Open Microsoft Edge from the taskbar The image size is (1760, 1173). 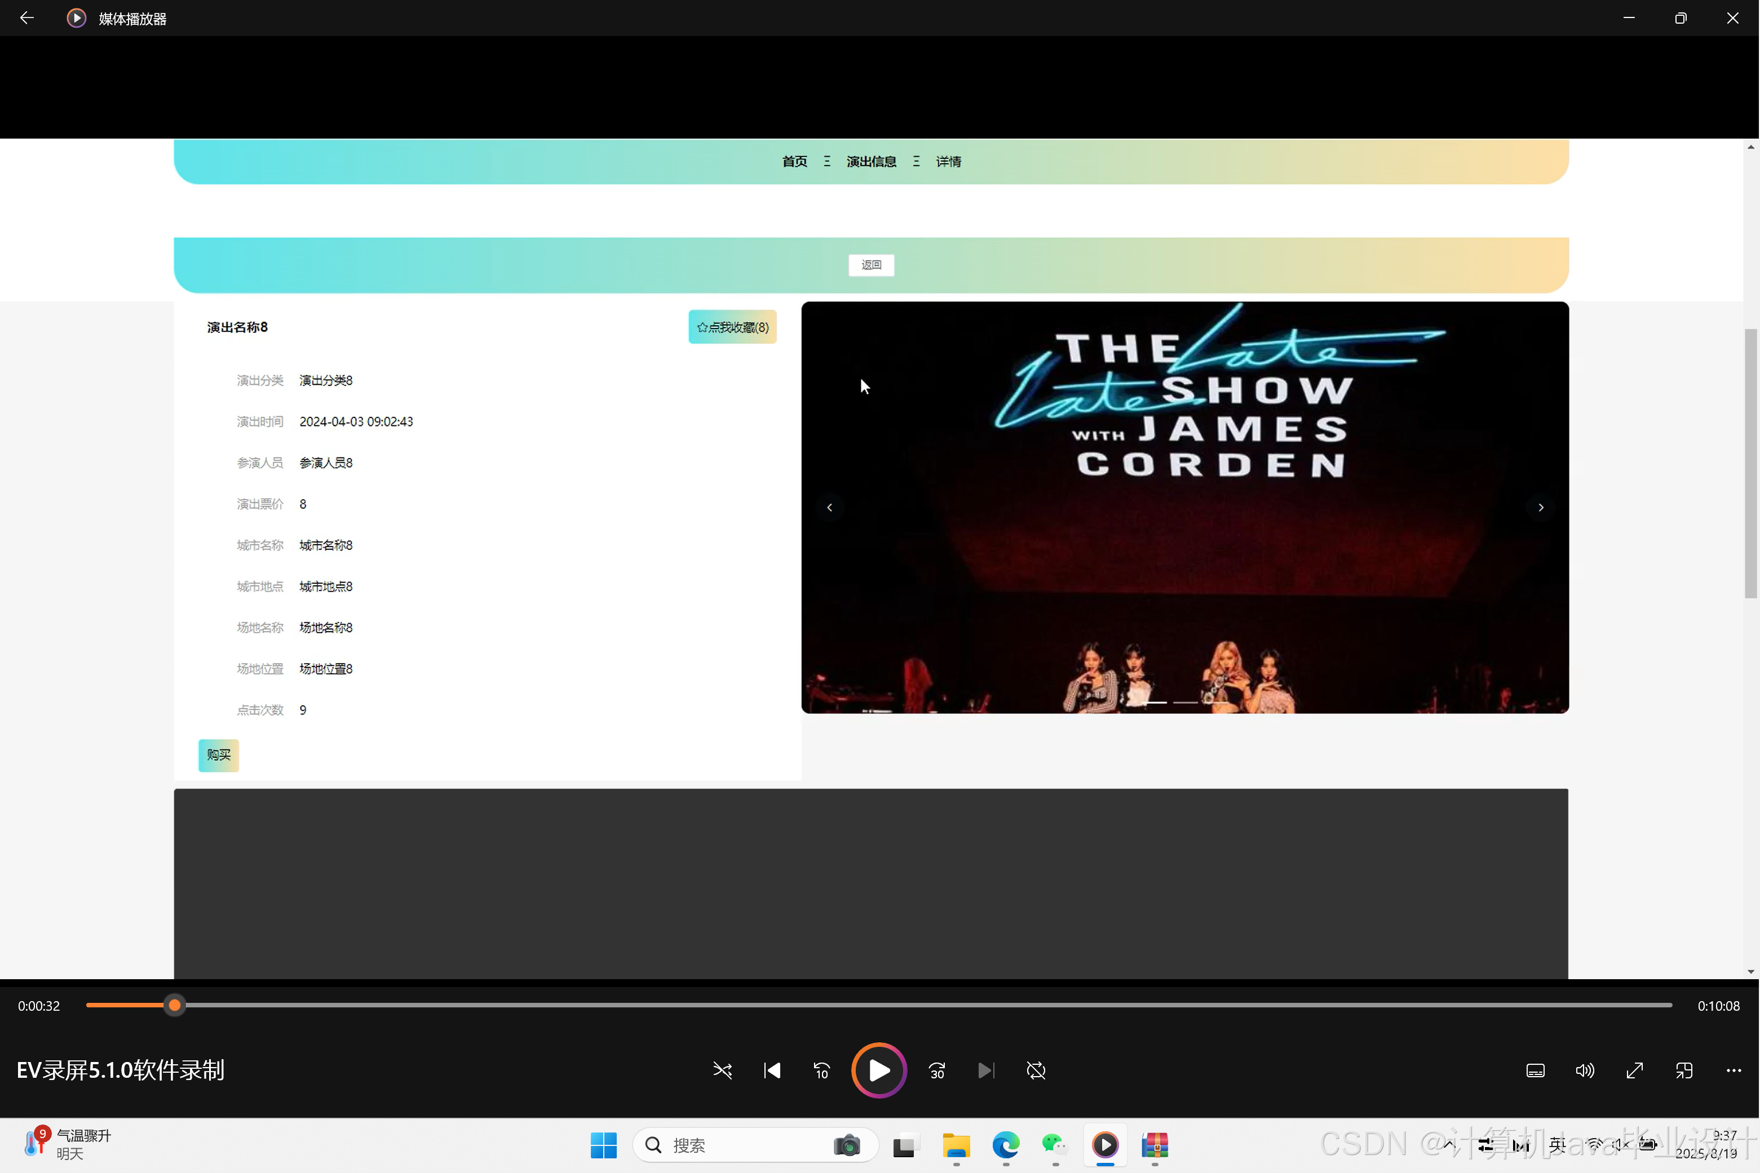[1005, 1145]
